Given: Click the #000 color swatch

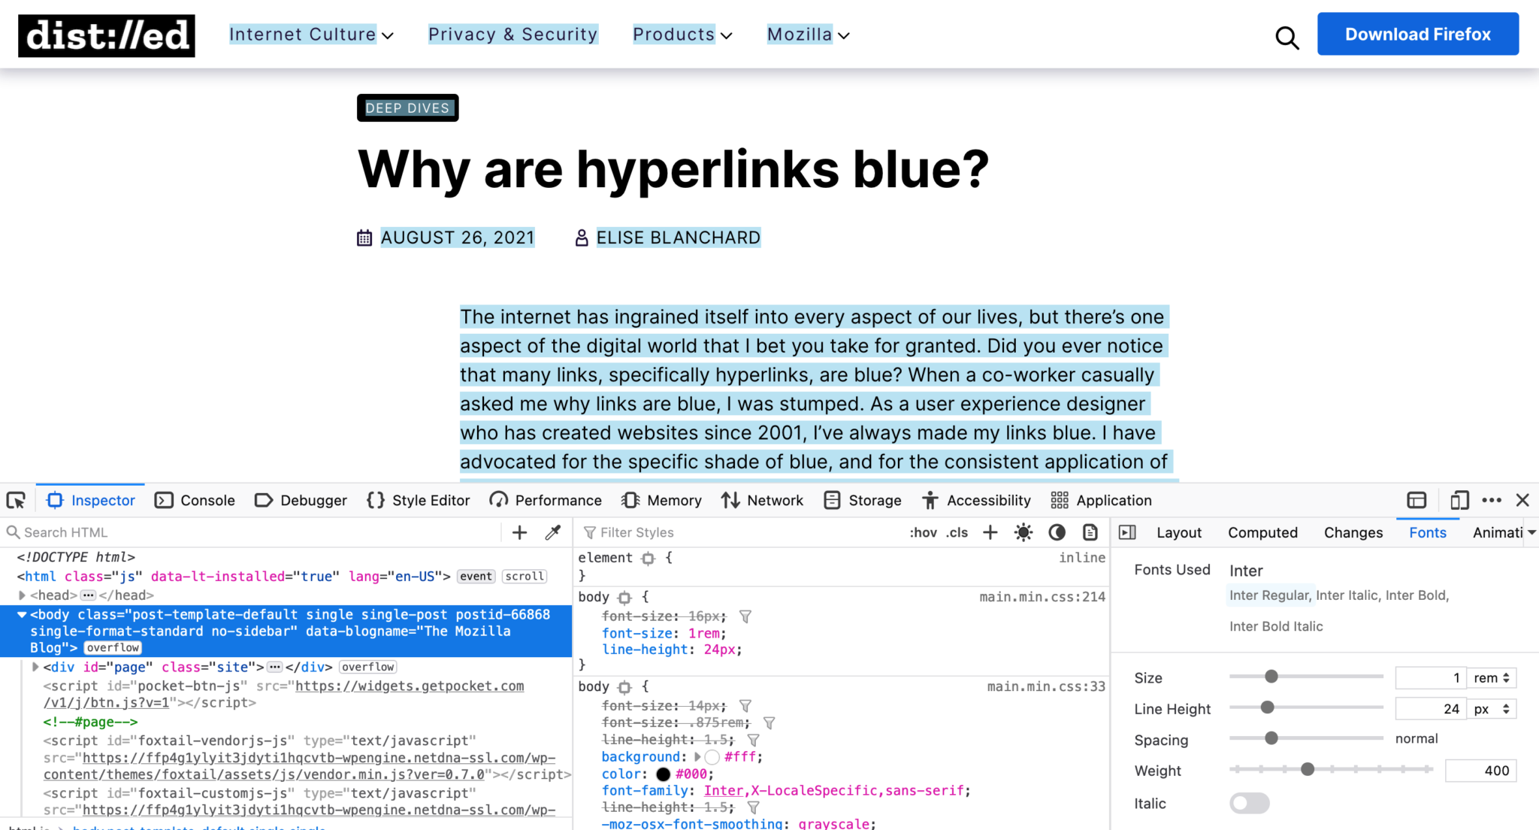Looking at the screenshot, I should click(x=663, y=774).
